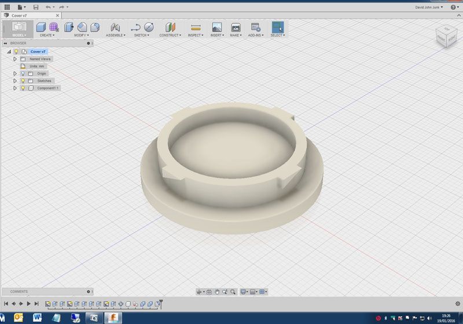Viewport: 463px width, 324px height.
Task: Jump to timeline beginning
Action: [x=6, y=304]
